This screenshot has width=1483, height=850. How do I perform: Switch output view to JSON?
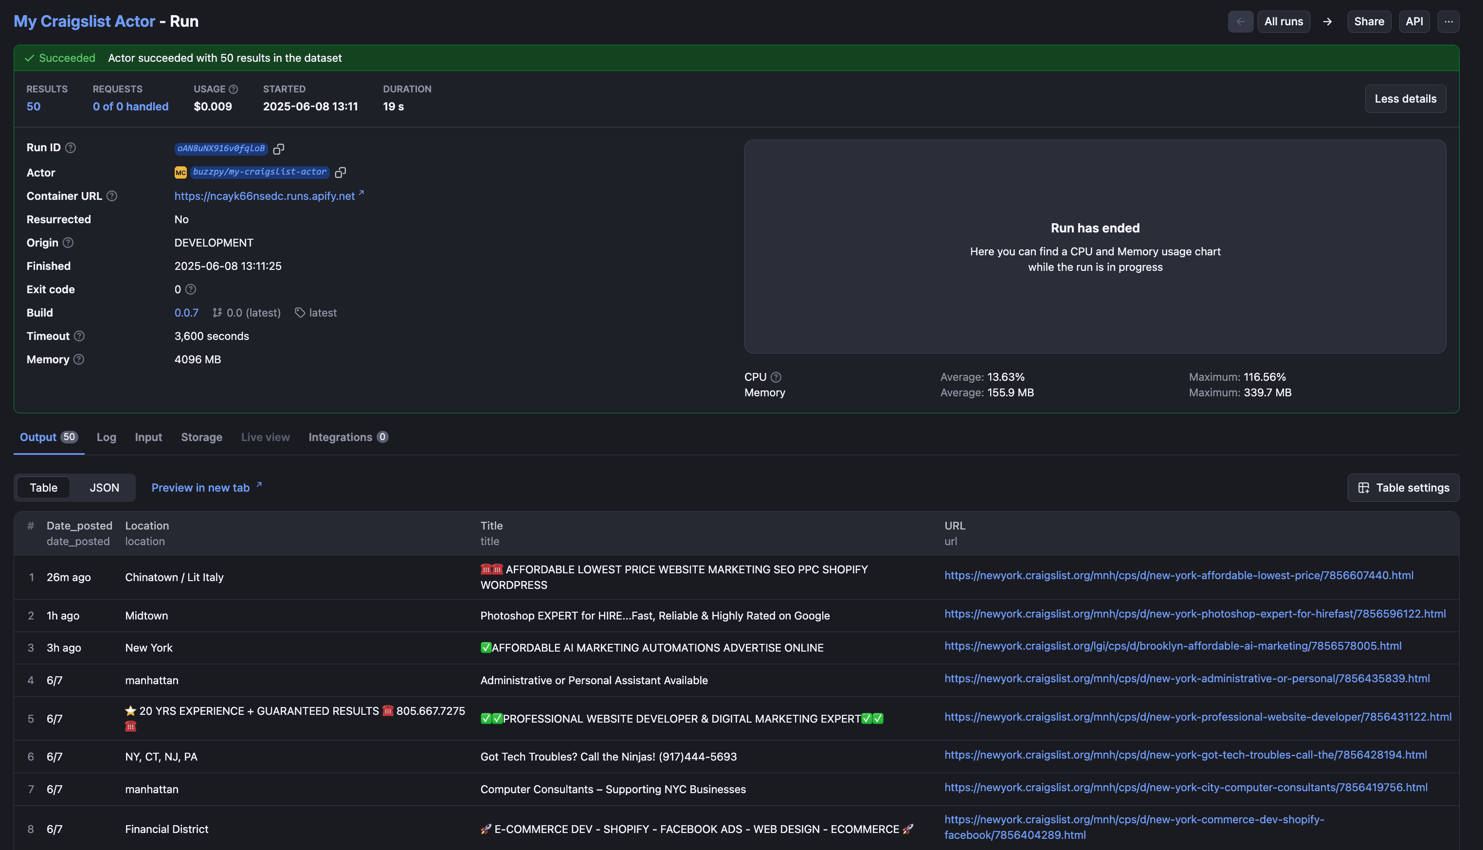tap(104, 487)
